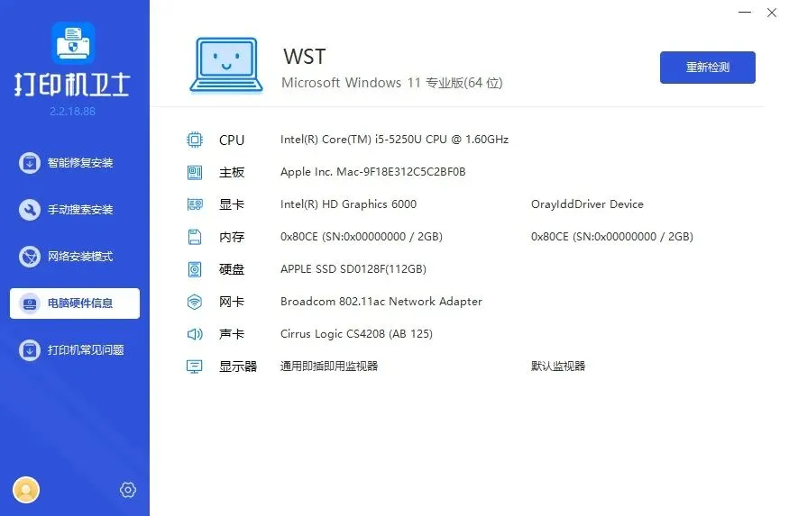Open settings via gear icon
789x516 pixels.
point(128,490)
